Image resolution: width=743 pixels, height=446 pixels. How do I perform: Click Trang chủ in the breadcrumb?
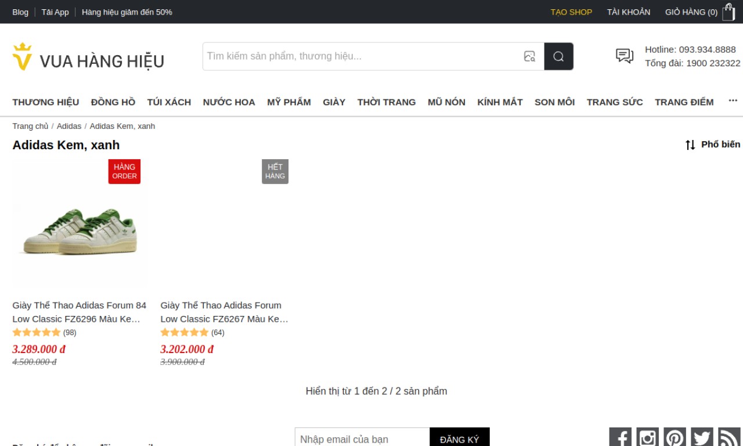[x=31, y=126]
